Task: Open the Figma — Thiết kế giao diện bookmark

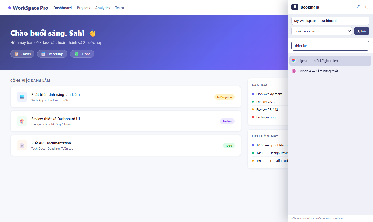Action: tap(330, 61)
